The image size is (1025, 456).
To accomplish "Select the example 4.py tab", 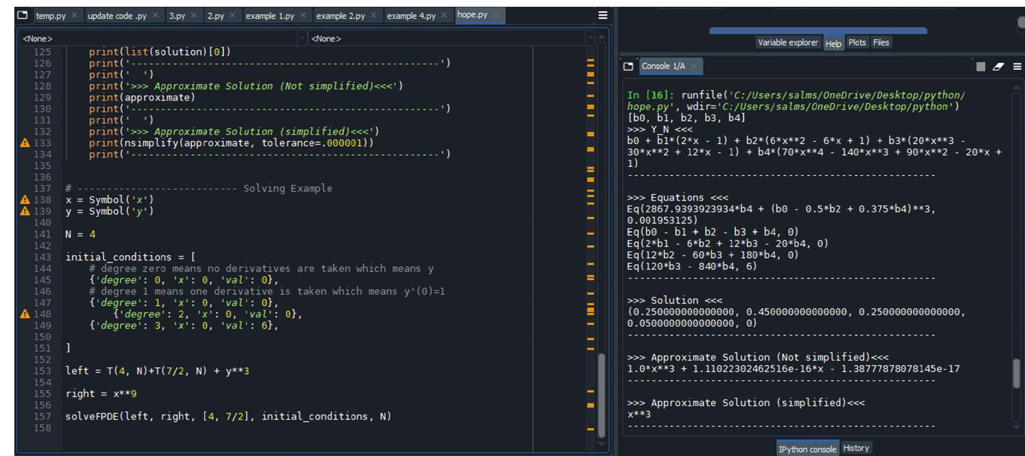I will pos(411,16).
